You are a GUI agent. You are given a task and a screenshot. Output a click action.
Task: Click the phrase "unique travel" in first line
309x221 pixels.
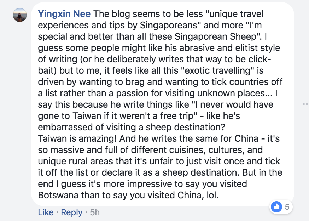click(236, 14)
